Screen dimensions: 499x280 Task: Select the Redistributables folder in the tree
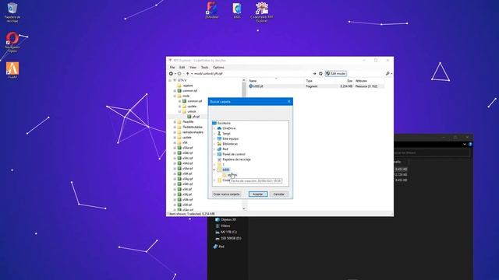tap(193, 127)
